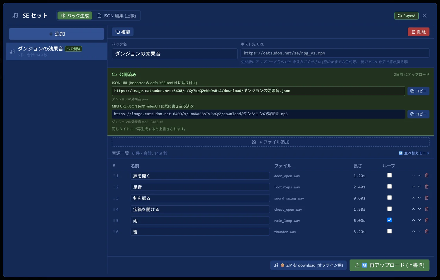
Task: Open JSON 編集 (上級) tab
Action: [117, 16]
